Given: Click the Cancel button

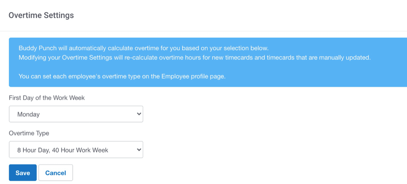Looking at the screenshot, I should pos(55,173).
